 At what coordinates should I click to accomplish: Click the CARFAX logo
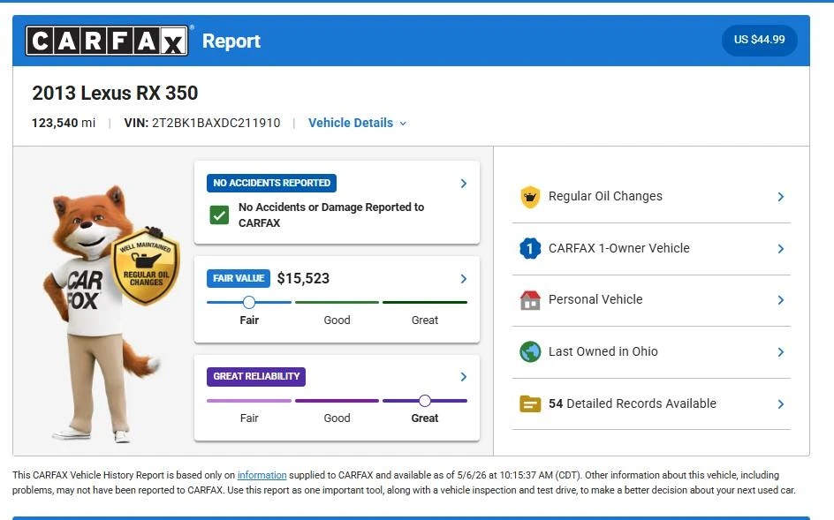(106, 41)
